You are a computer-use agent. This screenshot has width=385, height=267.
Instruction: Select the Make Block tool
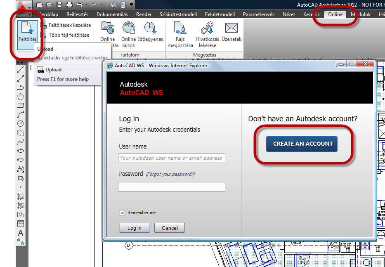[x=21, y=178]
